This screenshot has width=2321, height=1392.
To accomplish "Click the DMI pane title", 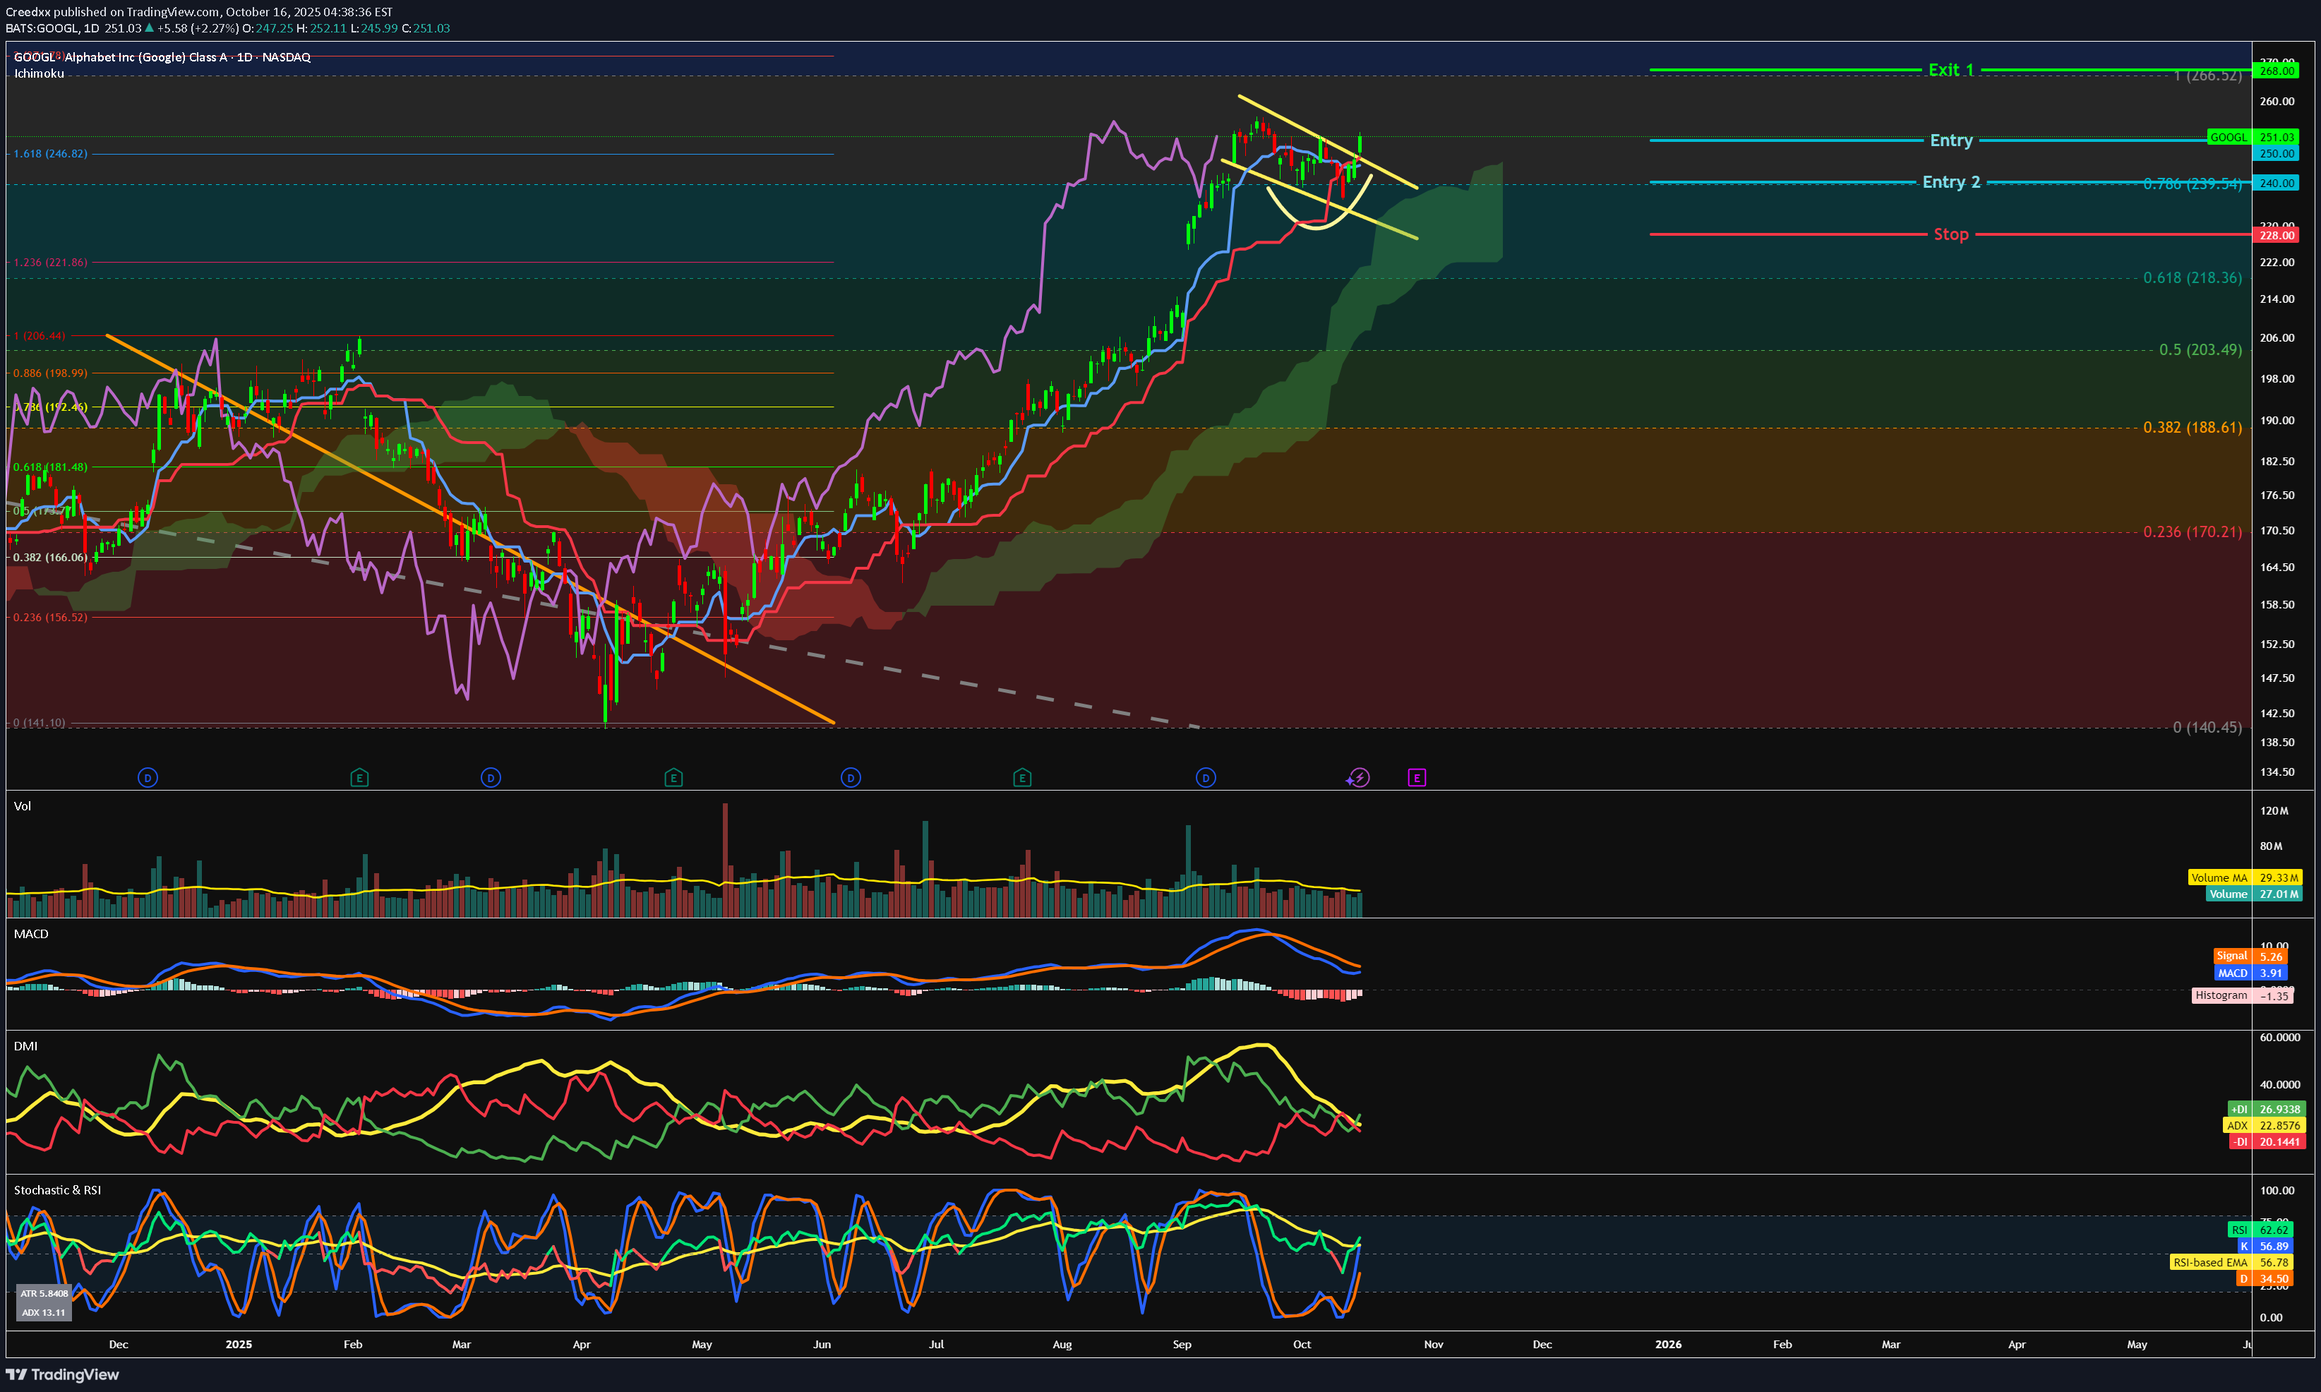I will [25, 1046].
